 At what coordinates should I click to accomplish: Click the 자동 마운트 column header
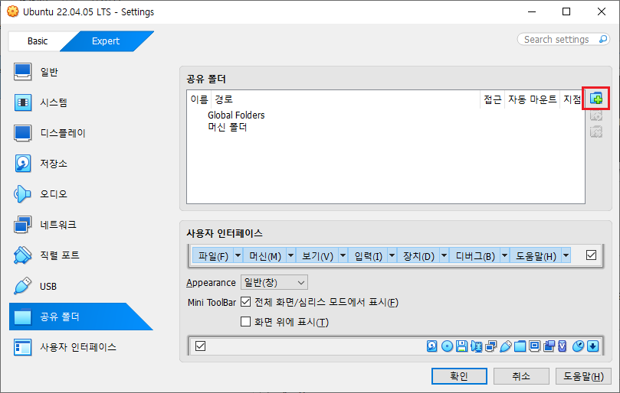532,99
